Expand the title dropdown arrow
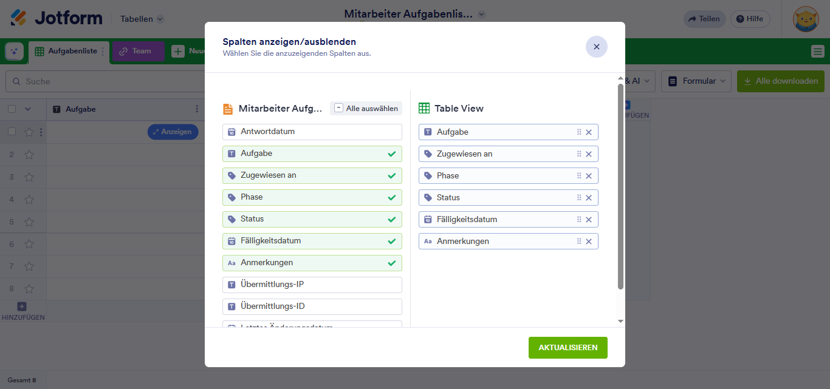This screenshot has height=389, width=830. point(482,15)
